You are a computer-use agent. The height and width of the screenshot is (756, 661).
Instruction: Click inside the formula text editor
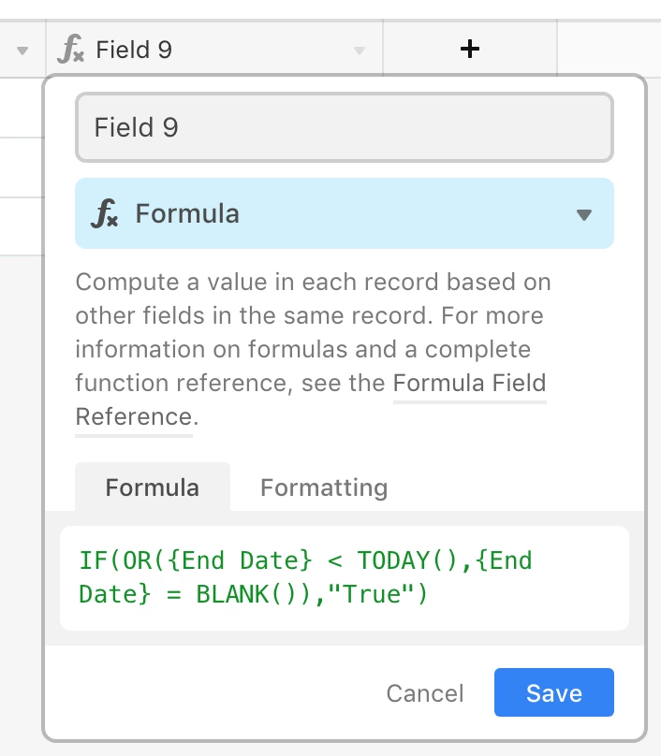(x=345, y=577)
